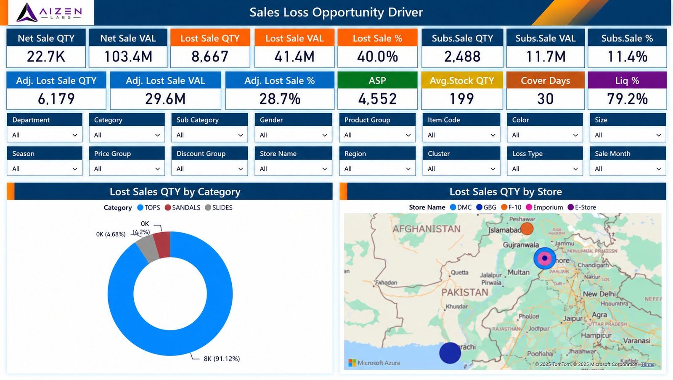Click the '0K (4.68%)' data label
Screen dimensions: 673x380
pos(111,234)
